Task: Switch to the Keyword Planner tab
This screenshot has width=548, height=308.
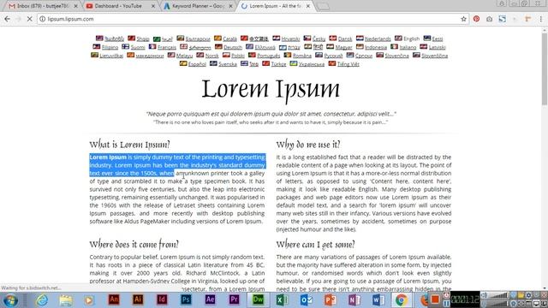Action: [x=198, y=6]
